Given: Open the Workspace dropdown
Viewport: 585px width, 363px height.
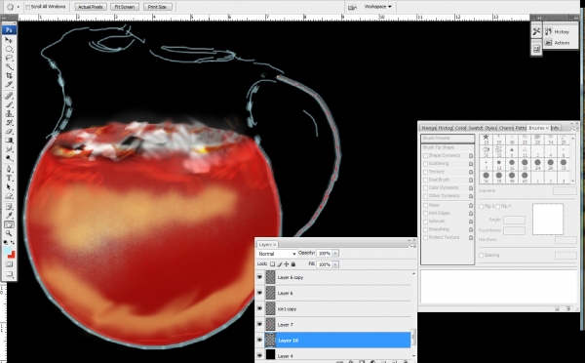Looking at the screenshot, I should pos(377,7).
